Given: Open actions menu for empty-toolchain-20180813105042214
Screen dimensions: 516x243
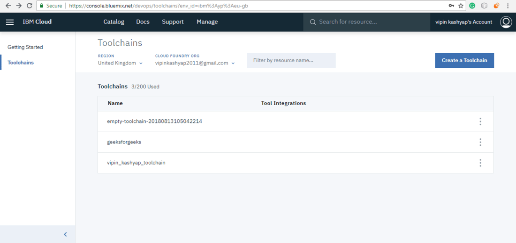Looking at the screenshot, I should click(480, 121).
